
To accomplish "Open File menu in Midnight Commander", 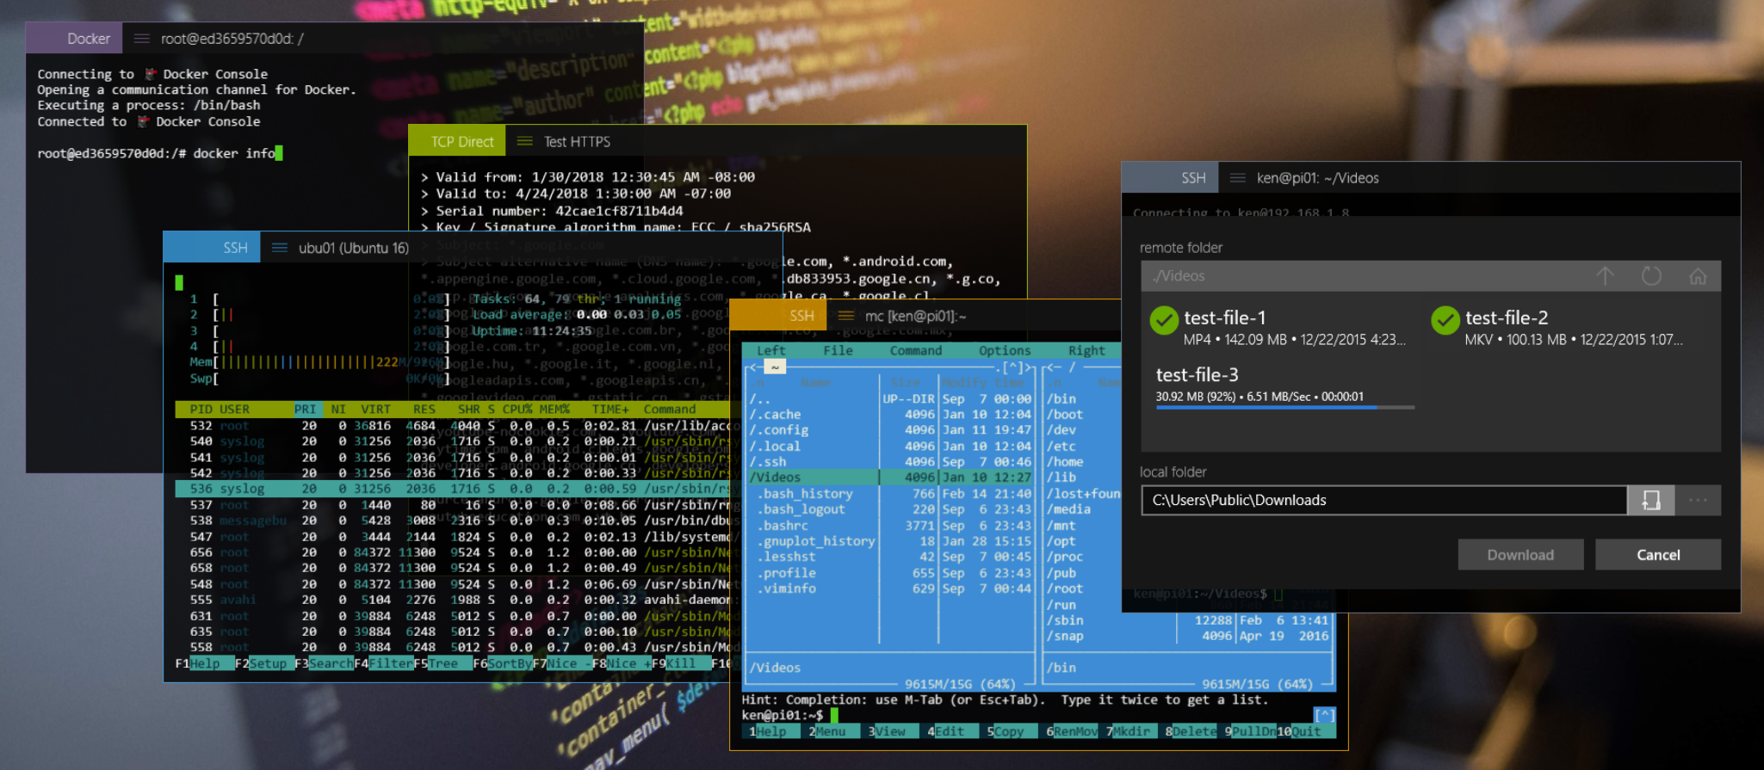I will point(838,350).
